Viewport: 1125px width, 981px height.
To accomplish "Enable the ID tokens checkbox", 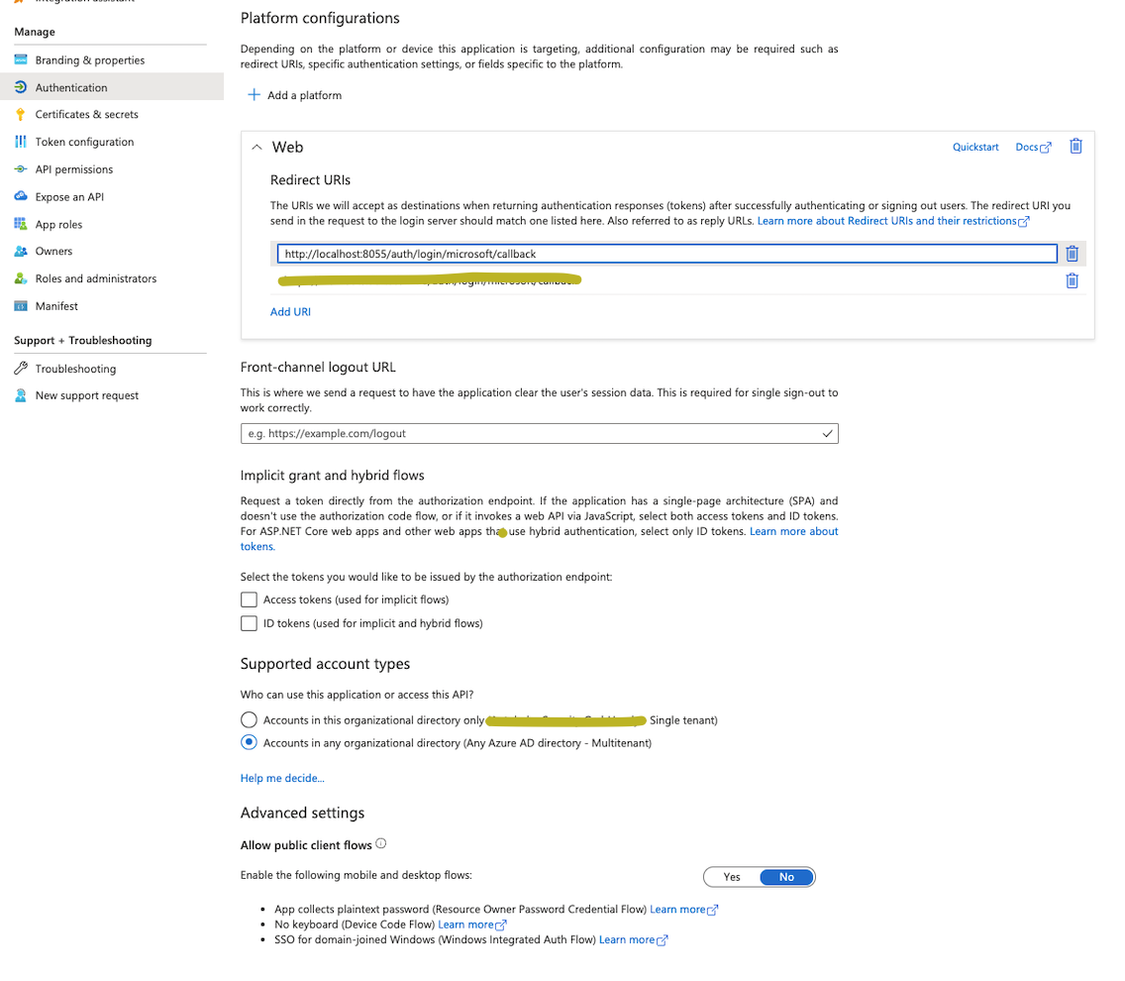I will (249, 623).
